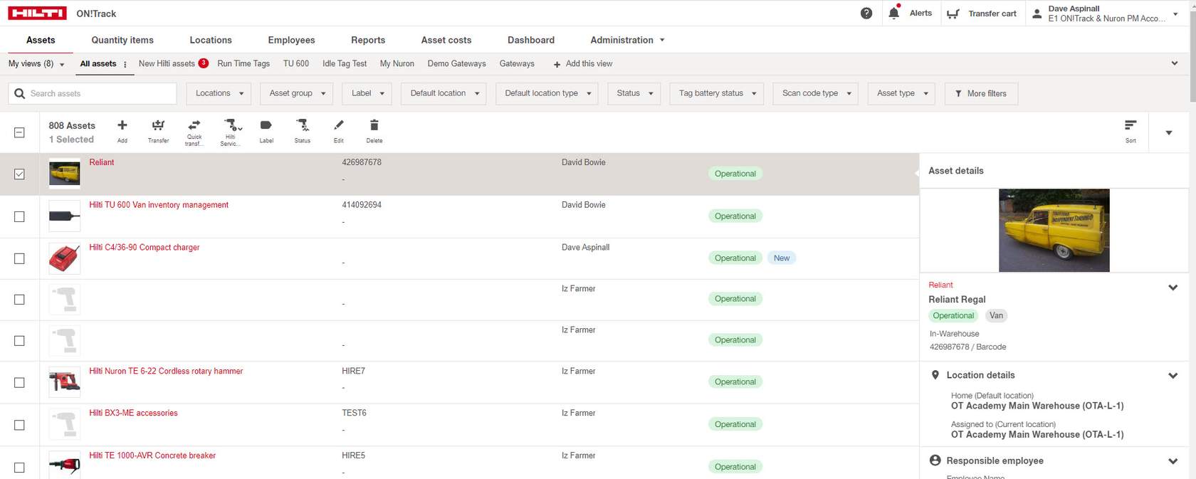Select the TU 600 view

(x=296, y=64)
